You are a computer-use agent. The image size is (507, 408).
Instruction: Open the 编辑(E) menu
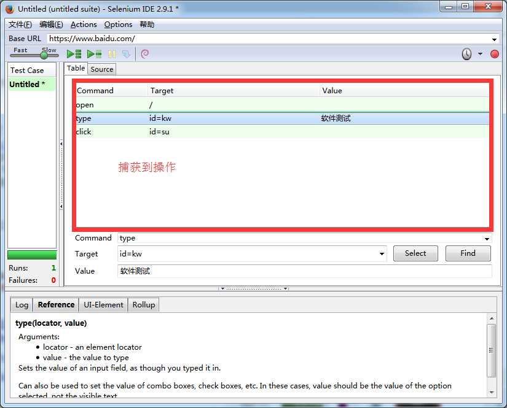51,25
